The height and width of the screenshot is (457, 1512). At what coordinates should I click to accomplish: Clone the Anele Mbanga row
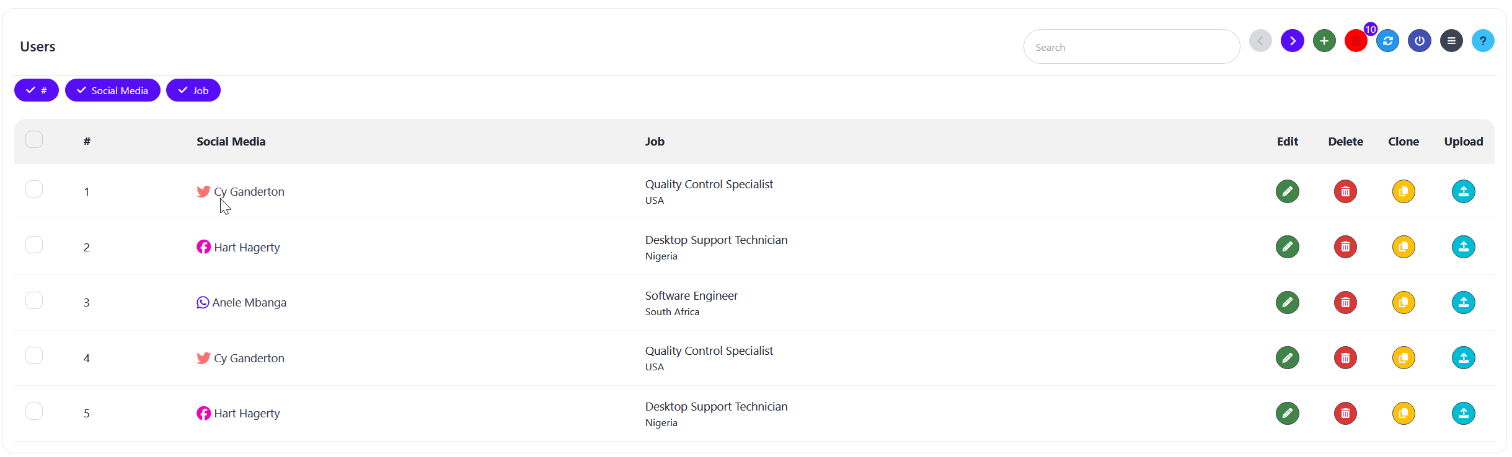1404,303
